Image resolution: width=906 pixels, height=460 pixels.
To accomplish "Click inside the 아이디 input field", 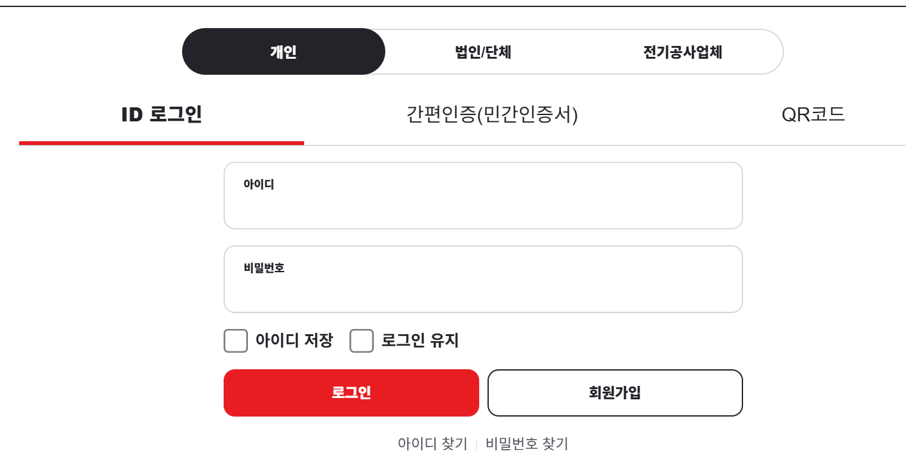I will pyautogui.click(x=482, y=195).
